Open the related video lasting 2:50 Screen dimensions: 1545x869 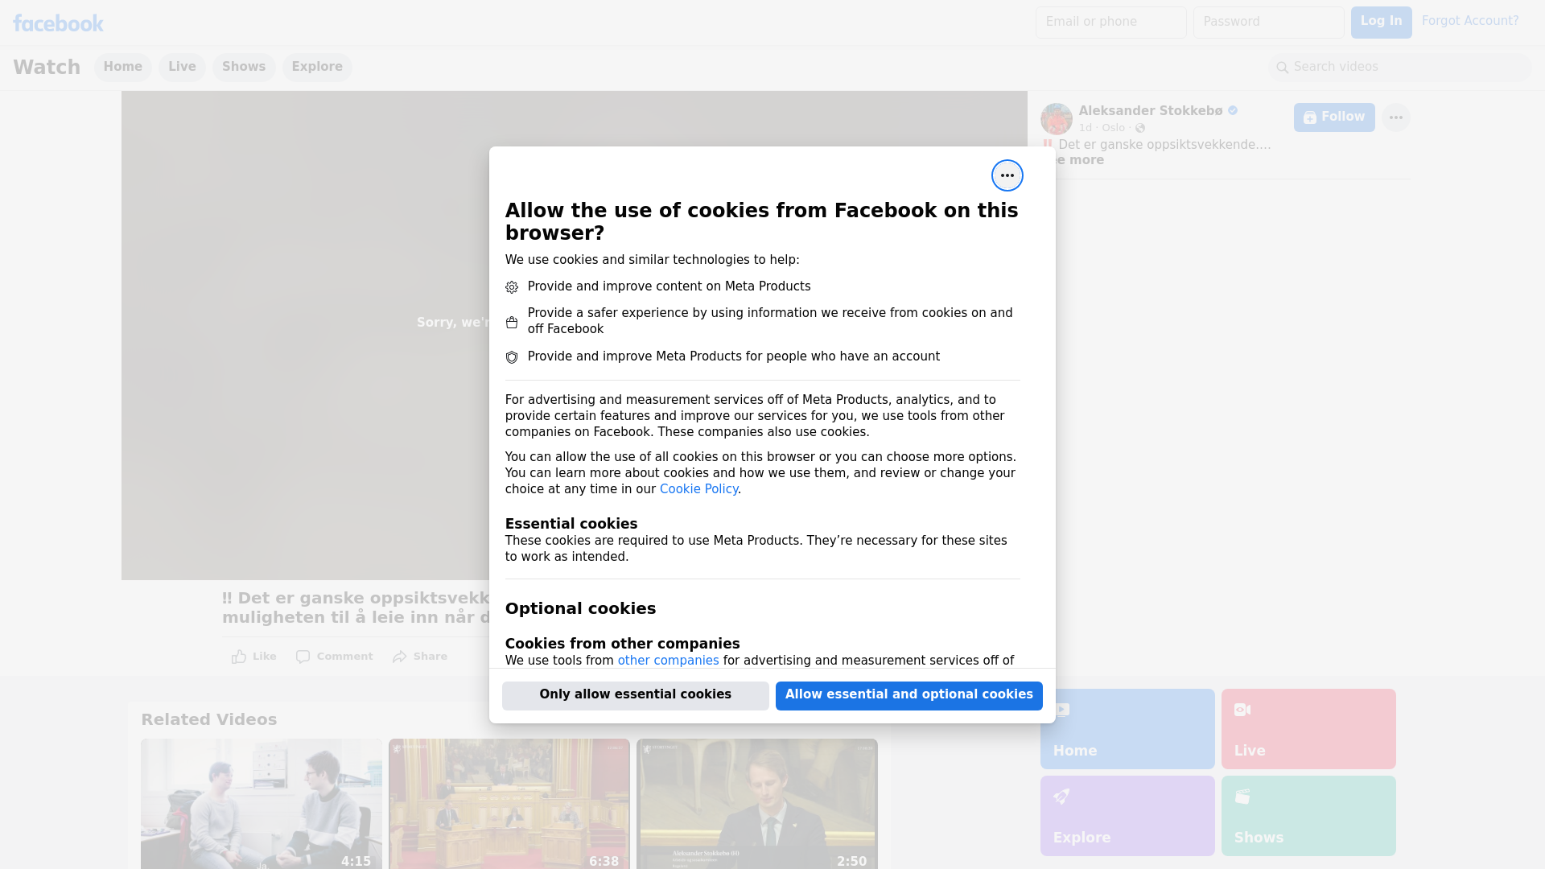point(757,804)
